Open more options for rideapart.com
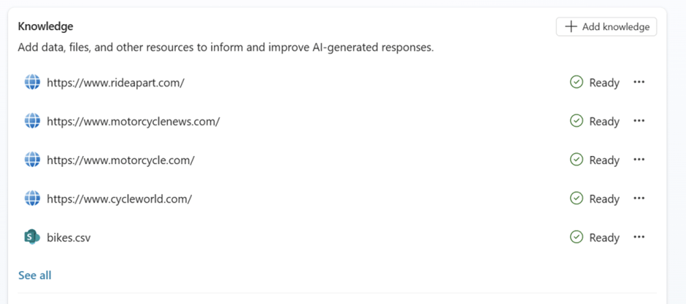 [x=639, y=82]
